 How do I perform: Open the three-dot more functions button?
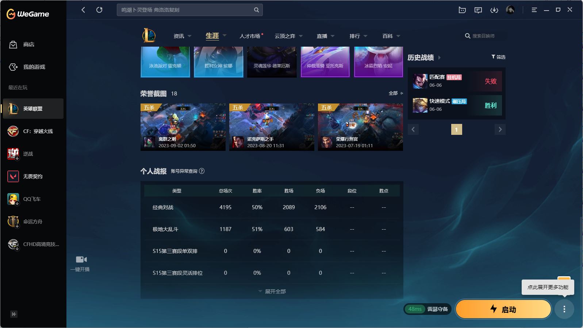[564, 309]
